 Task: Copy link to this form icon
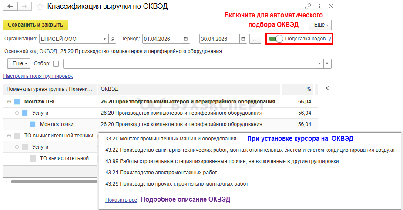[x=308, y=7]
